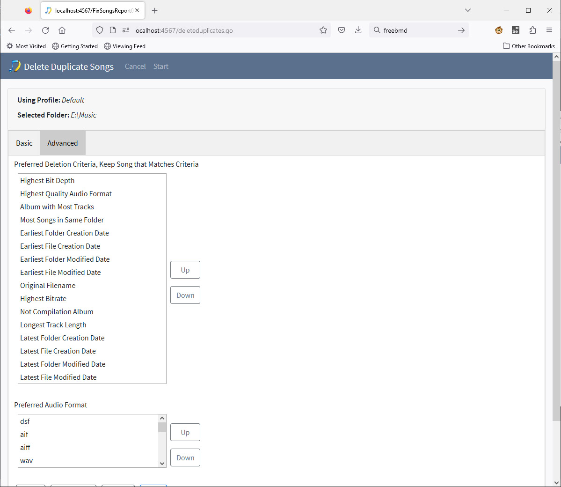561x487 pixels.
Task: Open the list all tabs chevron
Action: point(468,10)
